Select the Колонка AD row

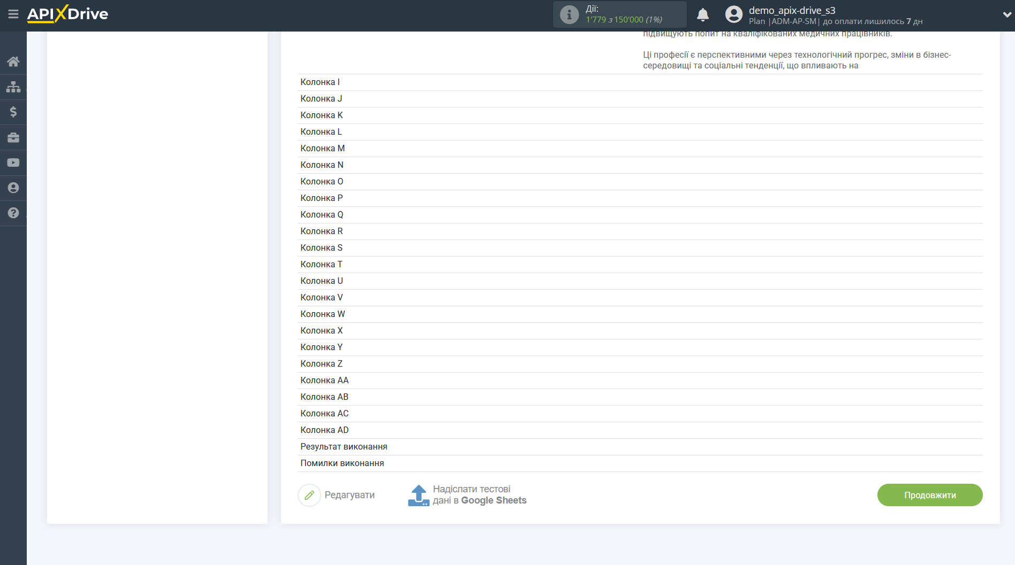coord(324,430)
